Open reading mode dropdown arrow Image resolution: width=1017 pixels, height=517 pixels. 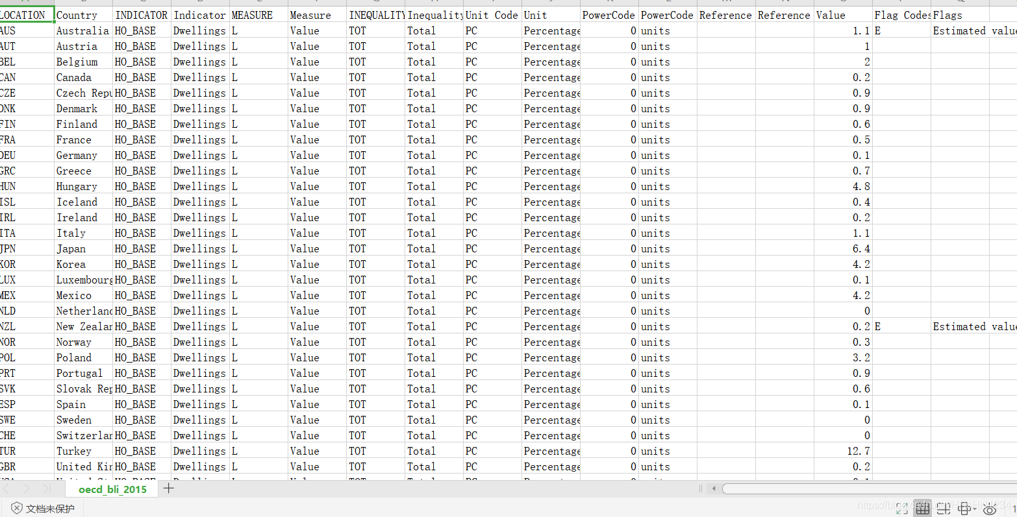[x=975, y=509]
